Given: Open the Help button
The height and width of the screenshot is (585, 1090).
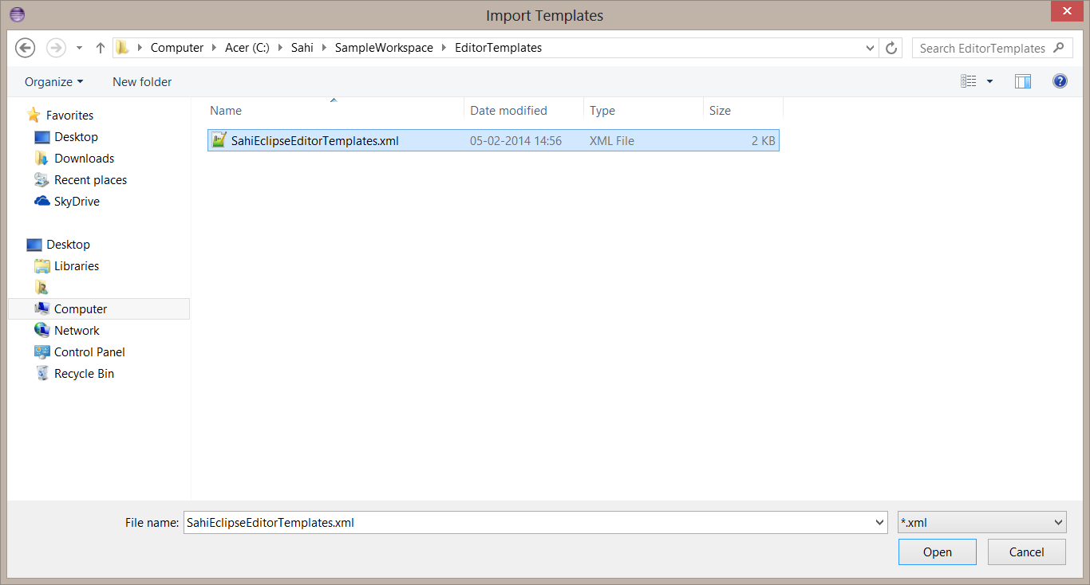Looking at the screenshot, I should [1060, 80].
